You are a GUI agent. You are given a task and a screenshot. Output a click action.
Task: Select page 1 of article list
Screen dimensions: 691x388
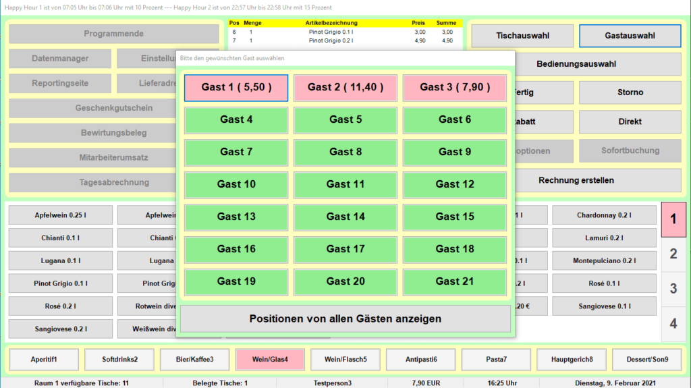click(x=673, y=219)
